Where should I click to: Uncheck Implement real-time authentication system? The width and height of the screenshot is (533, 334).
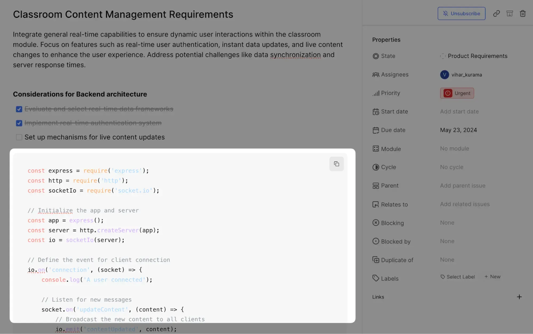click(x=19, y=123)
